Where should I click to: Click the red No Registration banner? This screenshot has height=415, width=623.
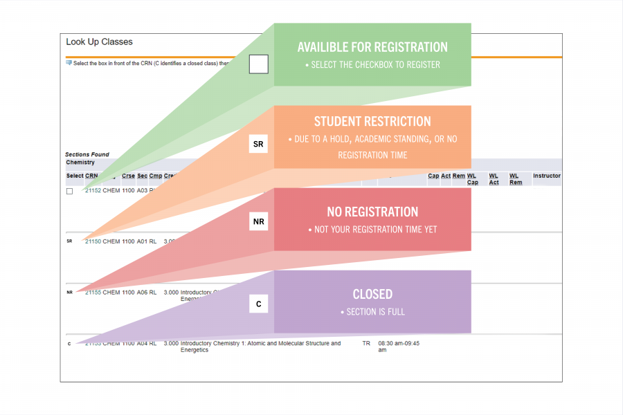point(372,219)
